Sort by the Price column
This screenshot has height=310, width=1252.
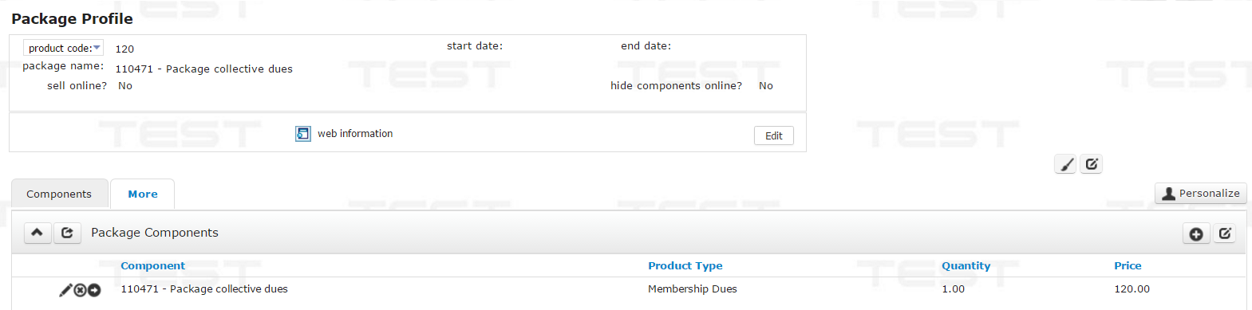[x=1128, y=266]
